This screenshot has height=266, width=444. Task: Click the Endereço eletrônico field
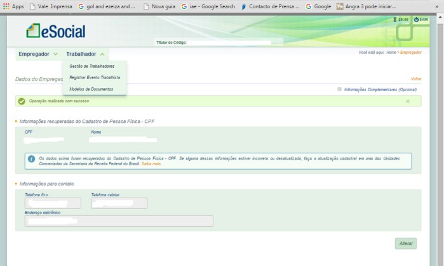(119, 221)
